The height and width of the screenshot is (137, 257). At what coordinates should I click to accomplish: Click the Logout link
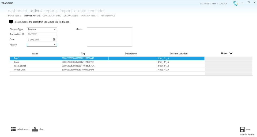click(x=223, y=3)
